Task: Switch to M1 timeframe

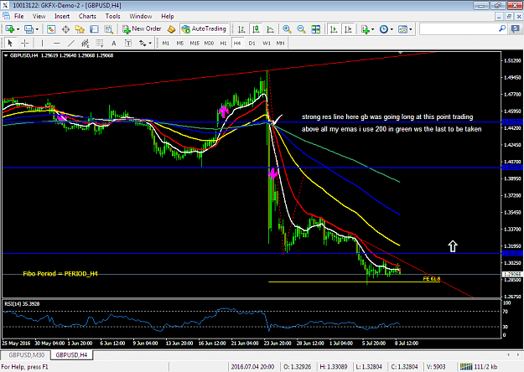Action: pos(165,43)
